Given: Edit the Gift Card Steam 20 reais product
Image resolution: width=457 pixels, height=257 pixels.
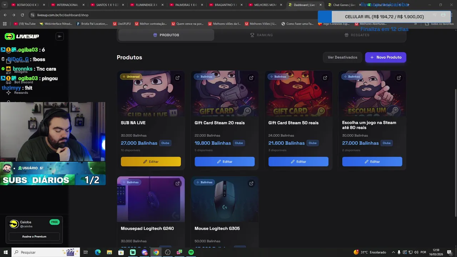Looking at the screenshot, I should pyautogui.click(x=225, y=162).
